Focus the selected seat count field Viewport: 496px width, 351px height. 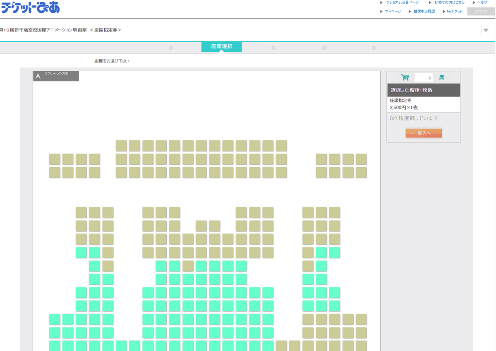pos(424,77)
